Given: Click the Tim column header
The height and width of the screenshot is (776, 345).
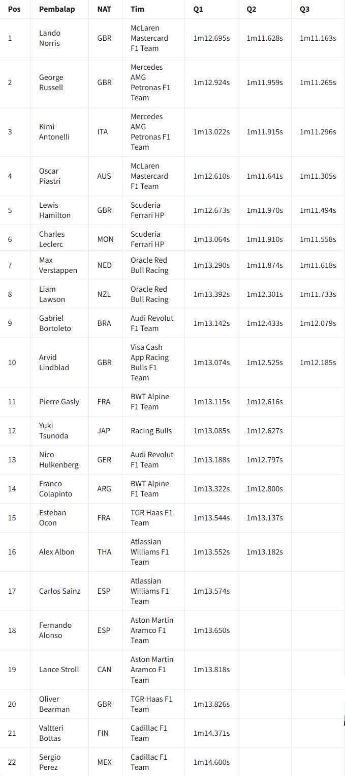Looking at the screenshot, I should pos(137,9).
